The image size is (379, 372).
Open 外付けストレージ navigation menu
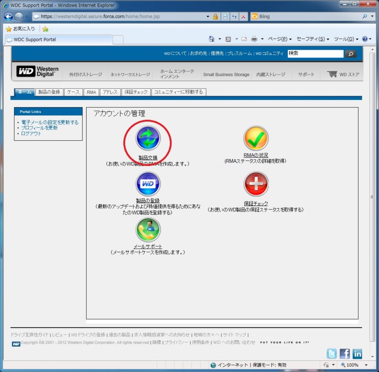86,74
